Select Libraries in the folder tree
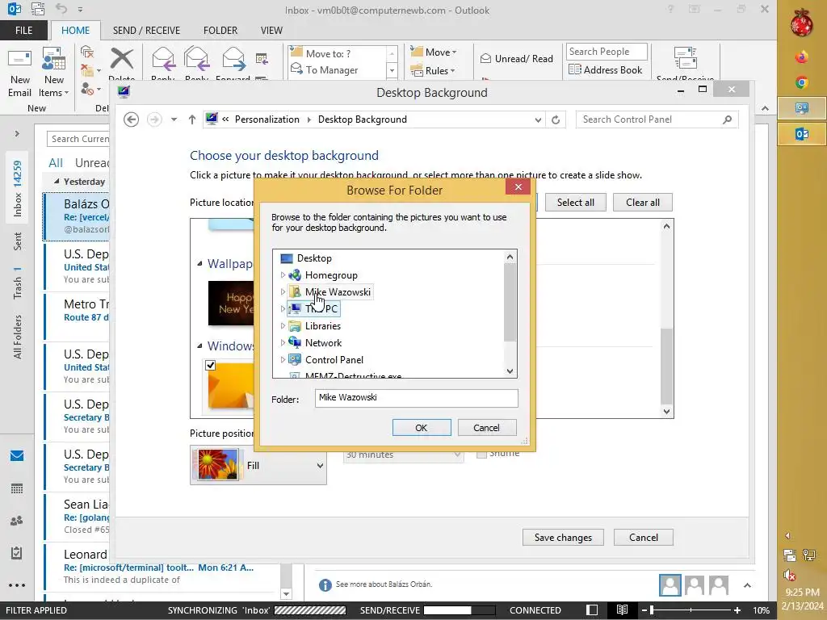The height and width of the screenshot is (620, 827). [x=323, y=326]
